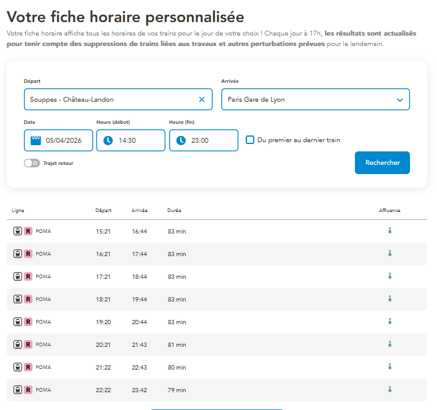Select departure time 18:21

pos(103,299)
